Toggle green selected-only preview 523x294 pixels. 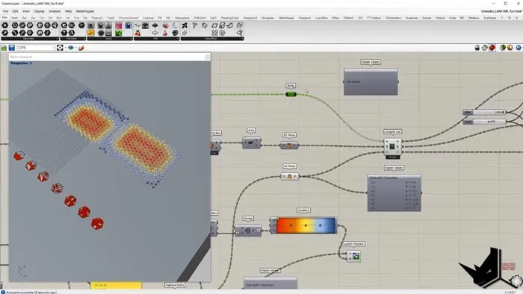coord(503,48)
